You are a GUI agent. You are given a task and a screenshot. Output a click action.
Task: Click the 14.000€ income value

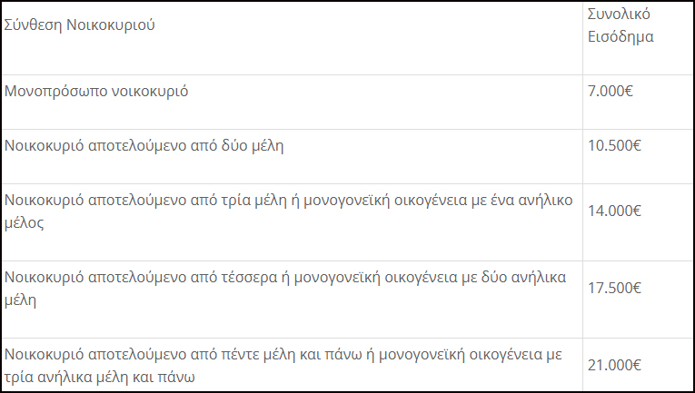pyautogui.click(x=614, y=211)
